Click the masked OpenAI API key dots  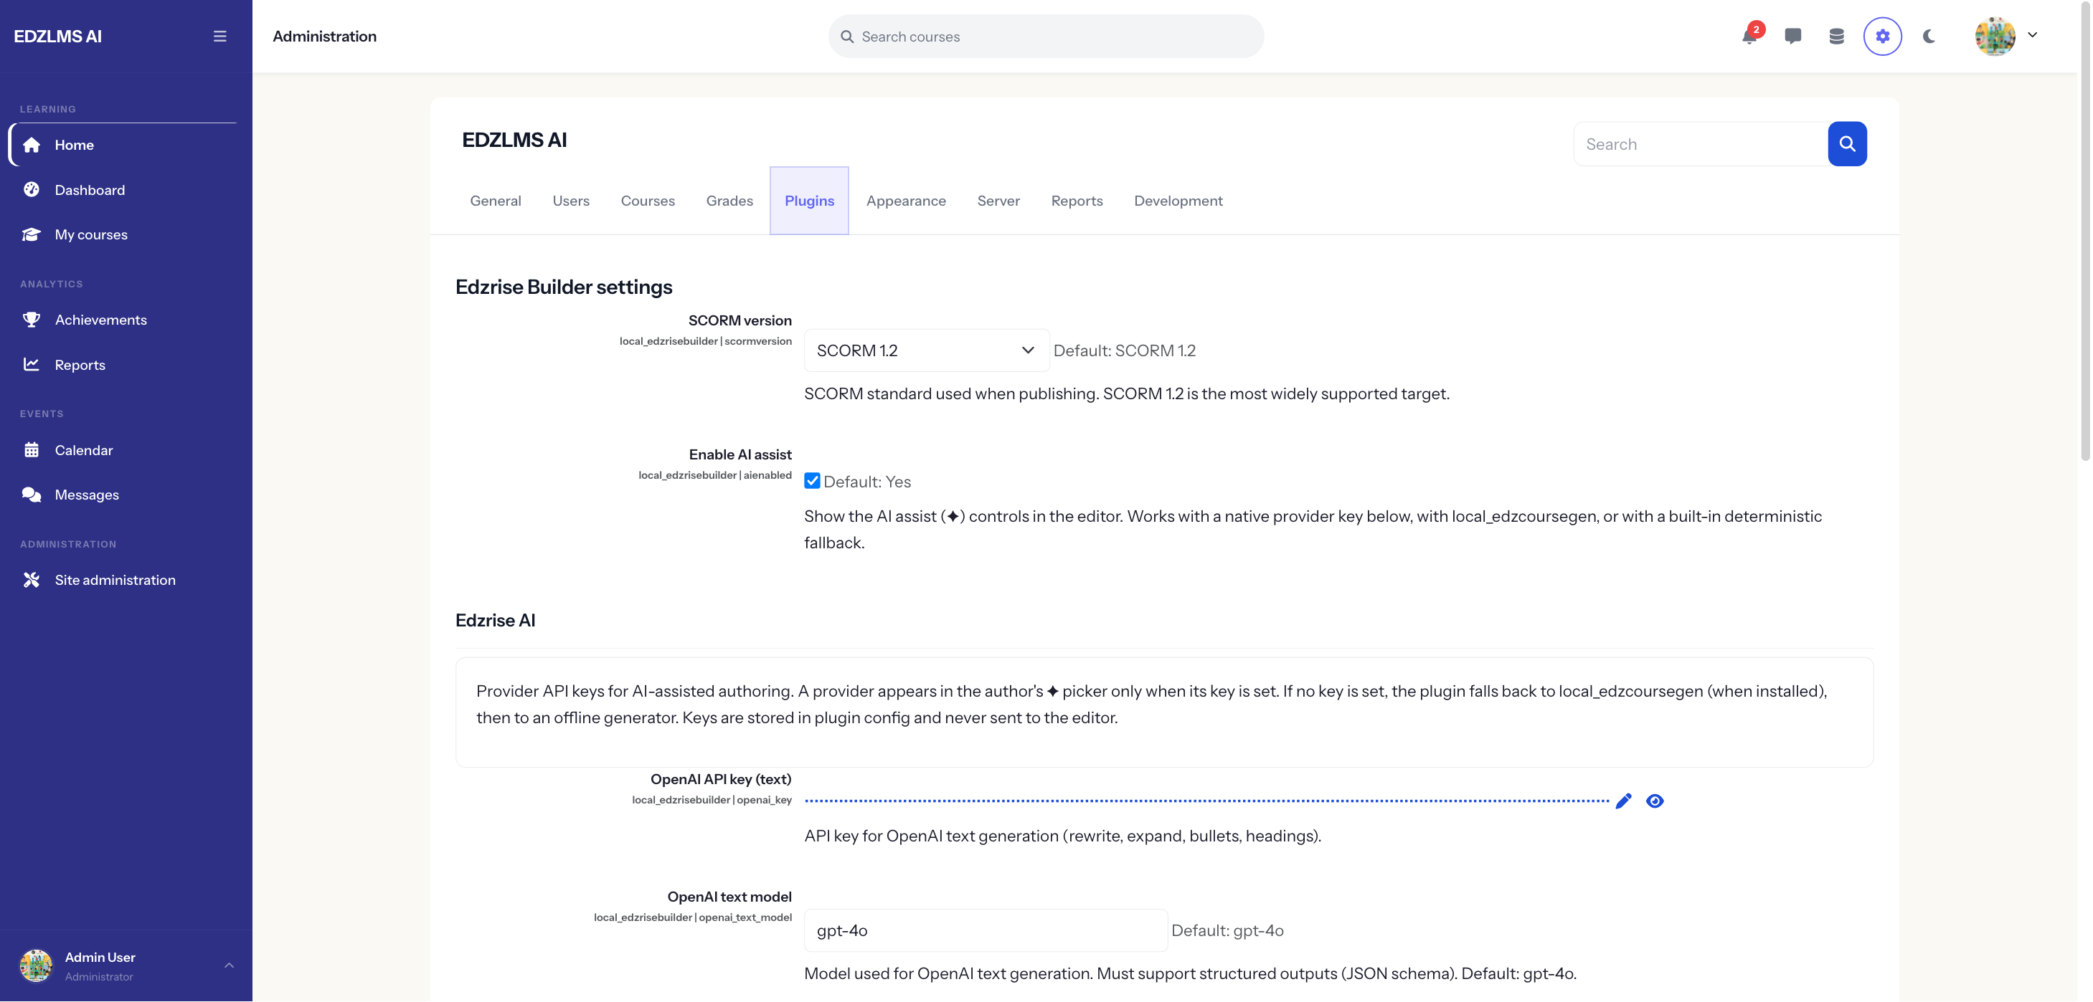1206,801
